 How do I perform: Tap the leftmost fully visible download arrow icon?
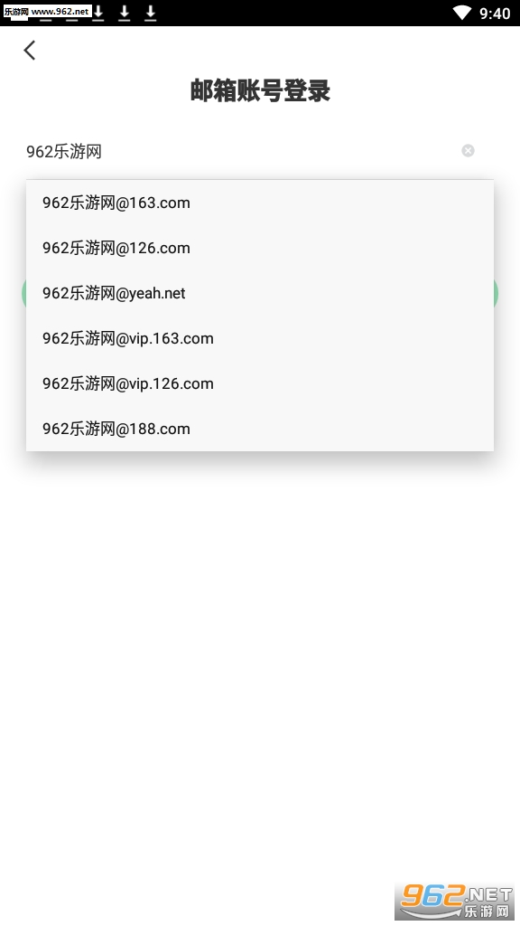tap(98, 13)
